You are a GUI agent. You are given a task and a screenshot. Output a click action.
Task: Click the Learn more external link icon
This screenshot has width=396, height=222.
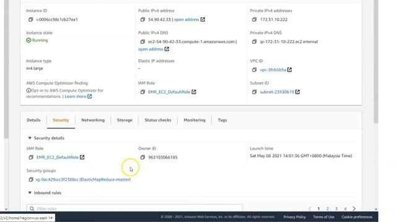click(x=90, y=96)
